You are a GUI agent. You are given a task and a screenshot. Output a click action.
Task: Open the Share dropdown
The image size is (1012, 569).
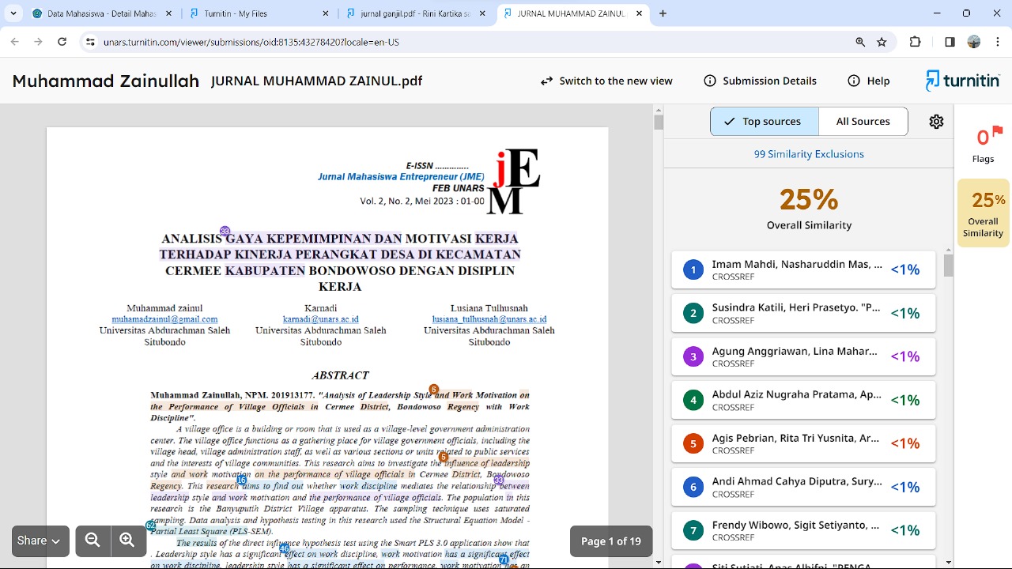click(x=40, y=541)
